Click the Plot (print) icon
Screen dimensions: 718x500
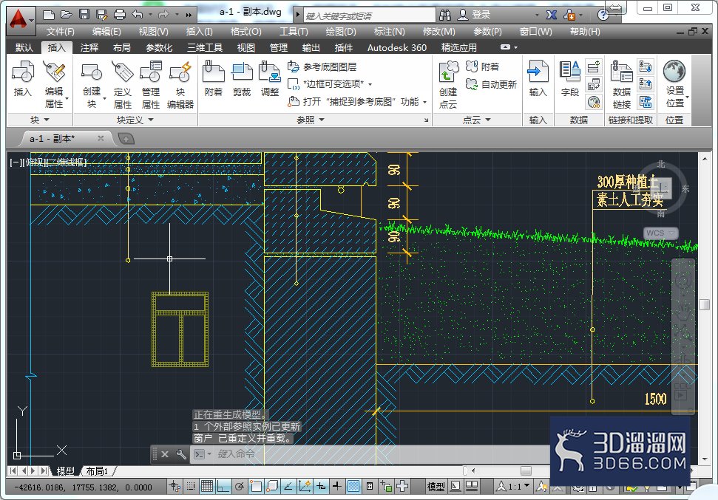click(120, 15)
